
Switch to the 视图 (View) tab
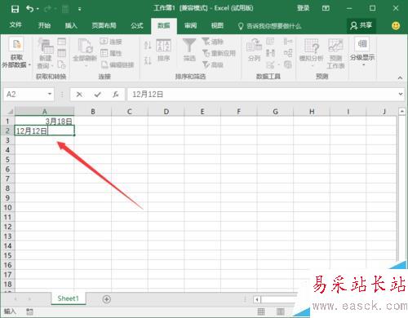(x=217, y=25)
